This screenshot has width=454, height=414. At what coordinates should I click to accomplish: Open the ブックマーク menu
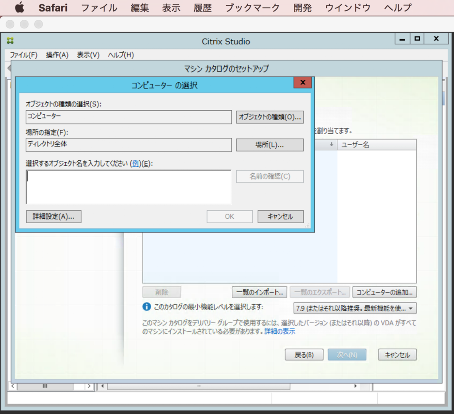tap(252, 8)
